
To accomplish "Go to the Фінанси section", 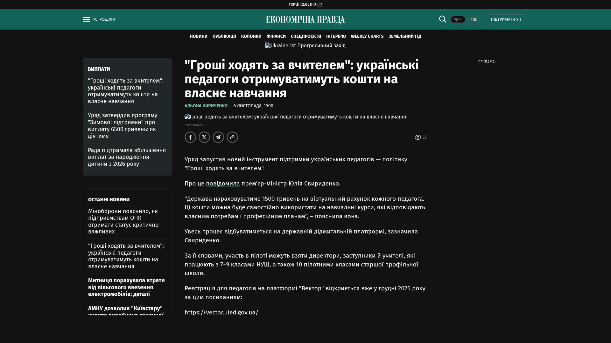I will pos(276,37).
